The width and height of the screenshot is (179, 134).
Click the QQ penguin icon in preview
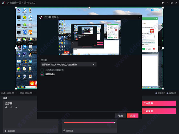point(30,54)
